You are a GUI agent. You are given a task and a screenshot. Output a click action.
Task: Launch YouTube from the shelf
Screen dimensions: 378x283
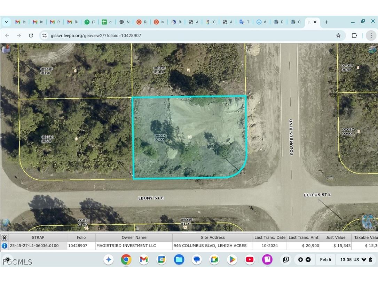249,259
